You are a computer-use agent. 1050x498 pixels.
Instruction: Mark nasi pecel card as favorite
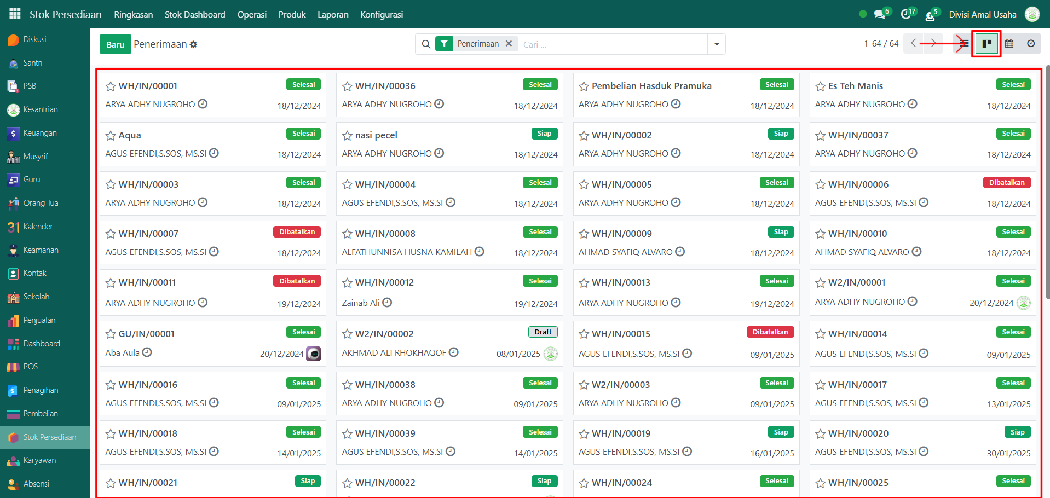click(x=347, y=136)
